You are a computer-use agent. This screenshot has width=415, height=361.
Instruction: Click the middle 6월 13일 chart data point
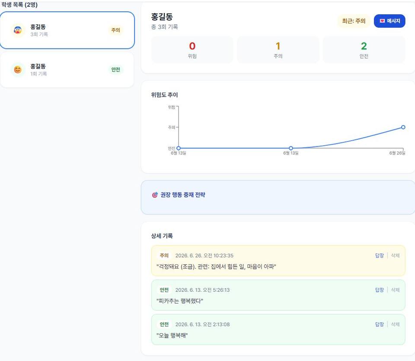coord(291,148)
